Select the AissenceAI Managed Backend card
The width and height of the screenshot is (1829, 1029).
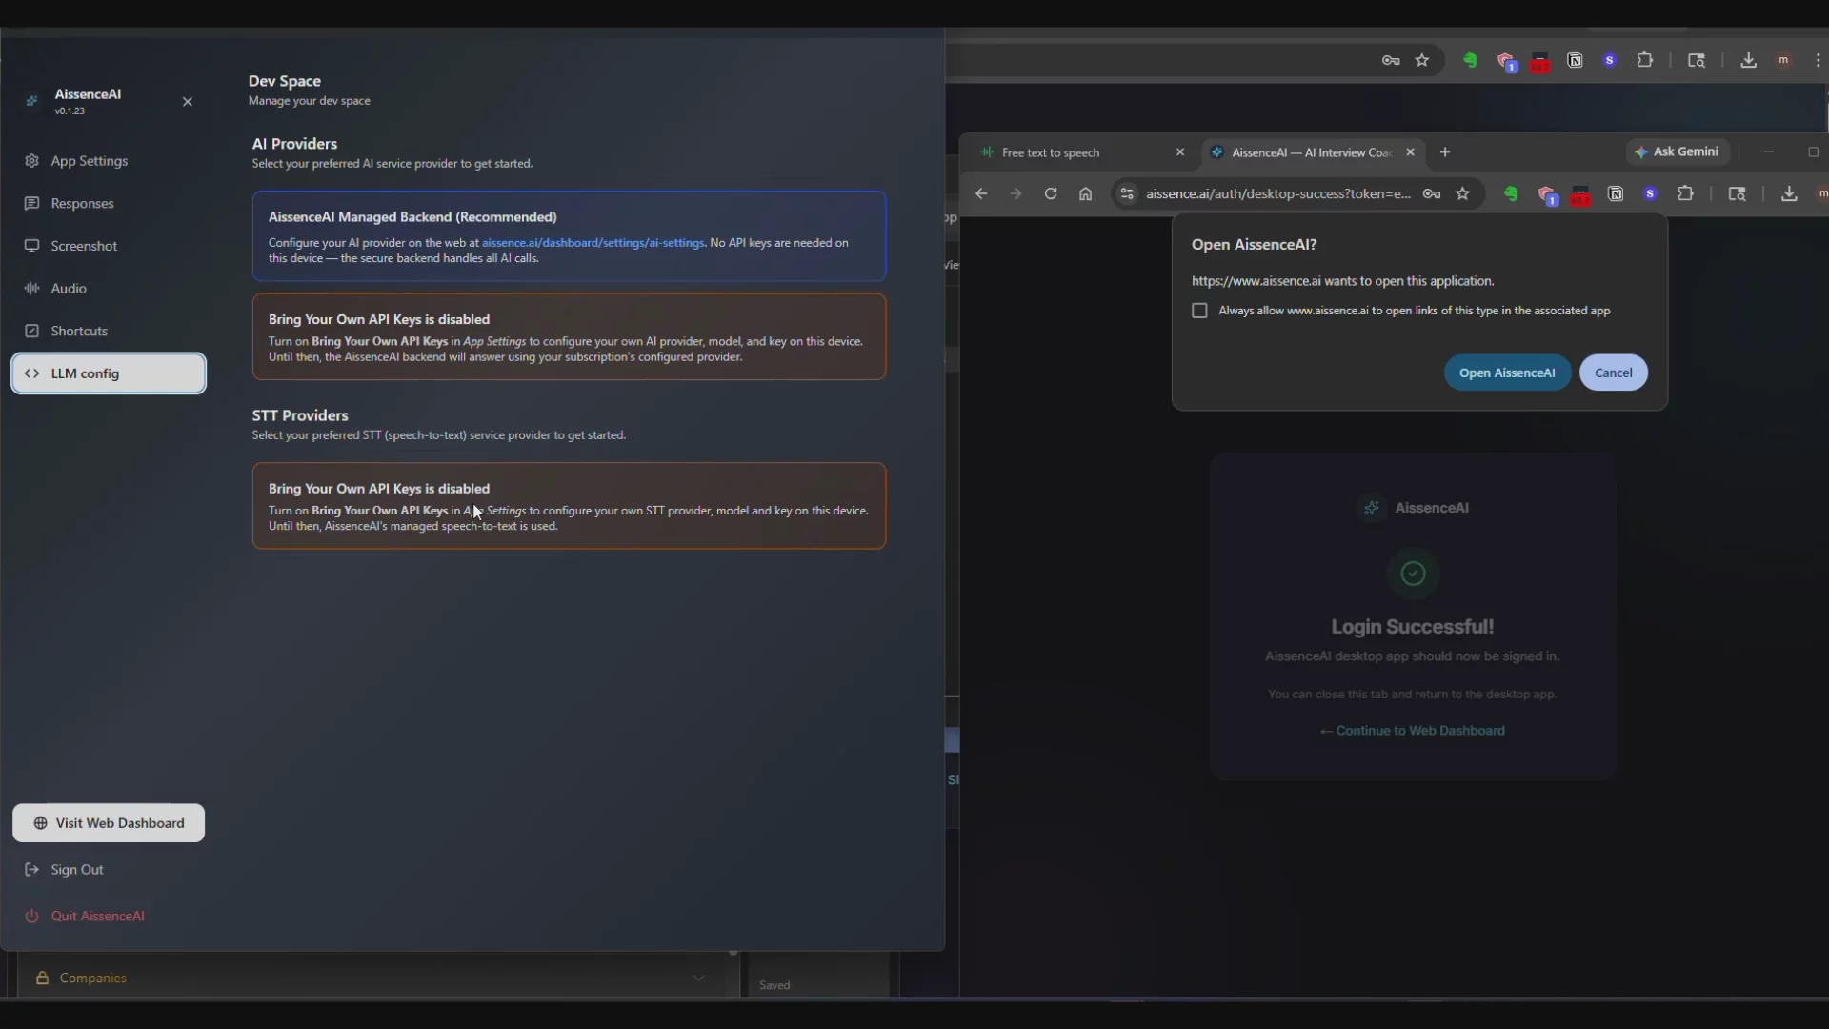[569, 236]
